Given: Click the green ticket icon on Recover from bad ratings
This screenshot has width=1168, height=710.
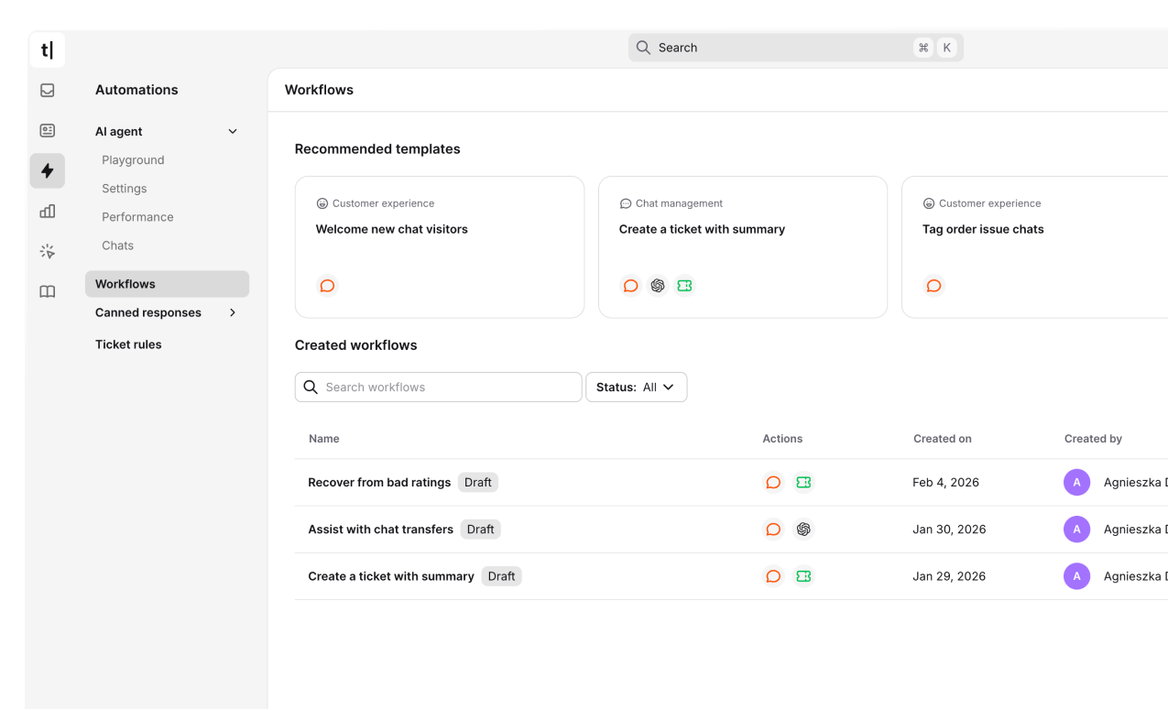Looking at the screenshot, I should pyautogui.click(x=803, y=482).
